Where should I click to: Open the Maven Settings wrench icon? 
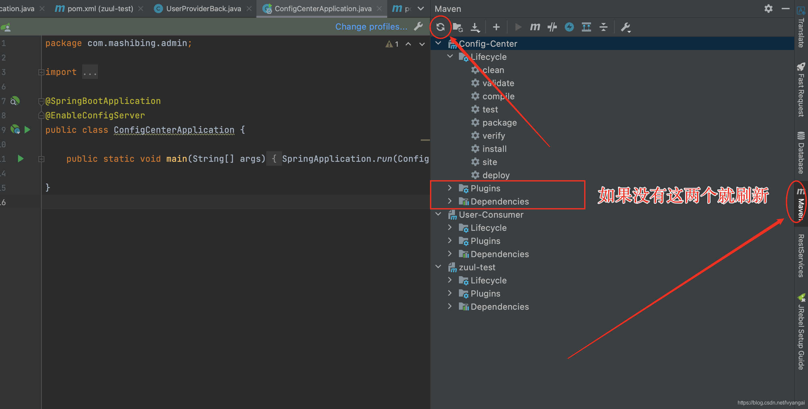(625, 27)
